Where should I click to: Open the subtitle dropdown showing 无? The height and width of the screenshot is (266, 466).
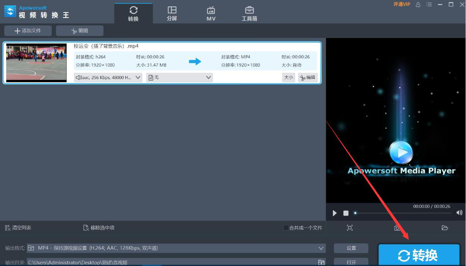pyautogui.click(x=179, y=78)
